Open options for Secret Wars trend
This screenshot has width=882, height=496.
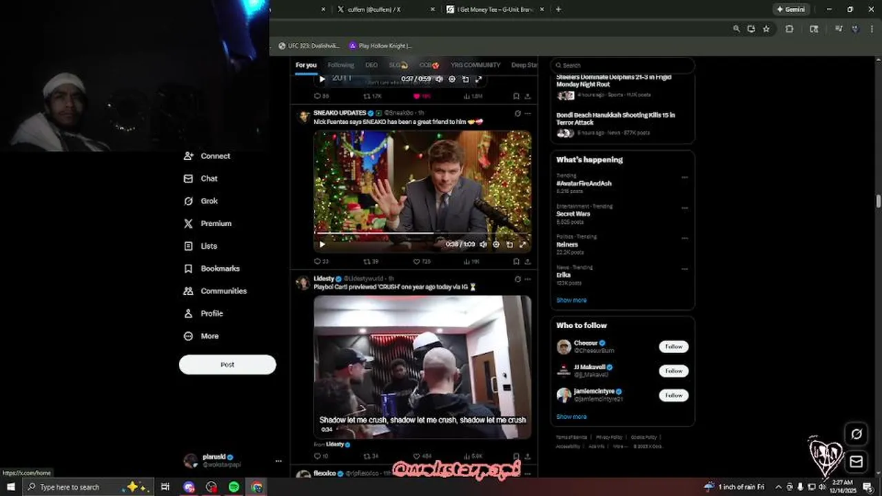(x=684, y=208)
